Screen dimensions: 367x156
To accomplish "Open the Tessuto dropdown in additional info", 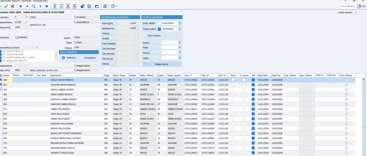I will (x=135, y=33).
